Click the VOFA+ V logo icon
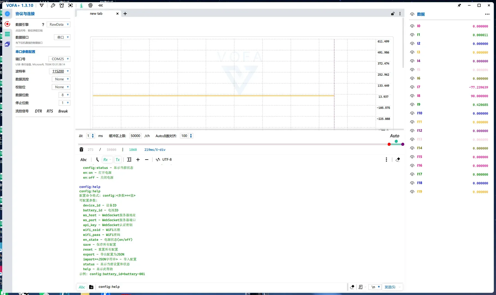 click(41, 5)
